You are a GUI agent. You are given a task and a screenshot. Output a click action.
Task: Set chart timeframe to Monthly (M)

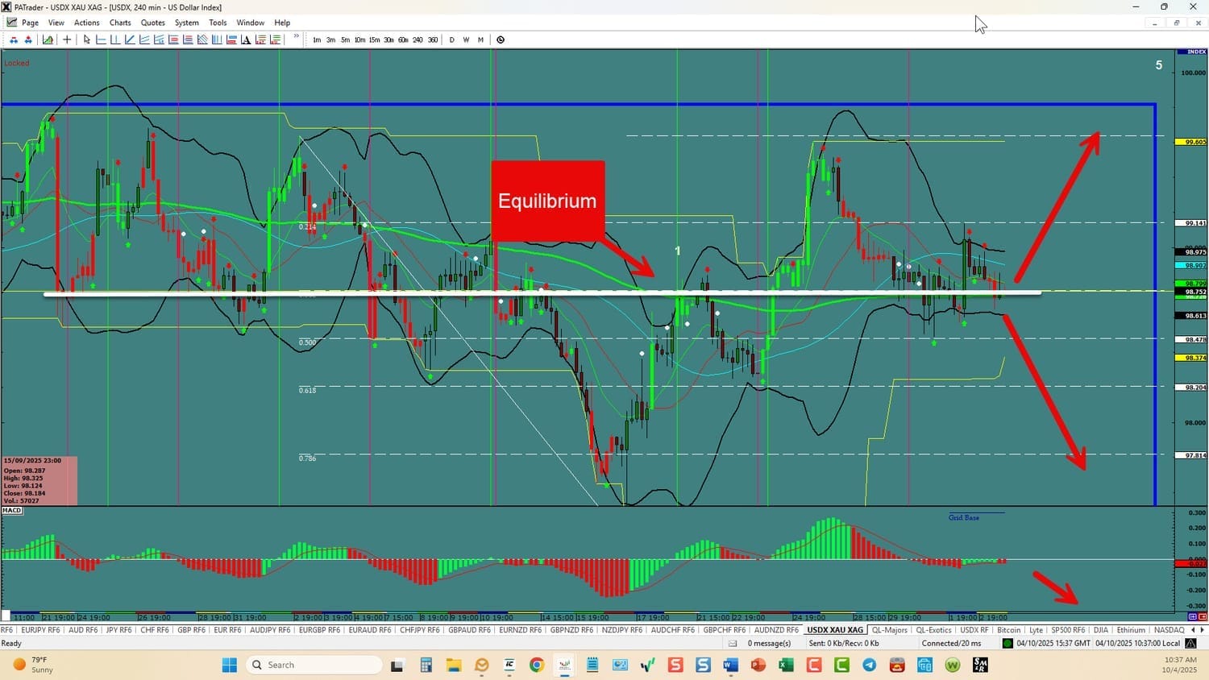tap(480, 39)
